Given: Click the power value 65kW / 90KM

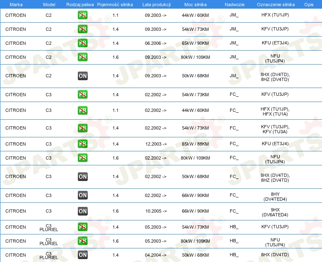Looking at the screenshot, I should coord(195,43).
